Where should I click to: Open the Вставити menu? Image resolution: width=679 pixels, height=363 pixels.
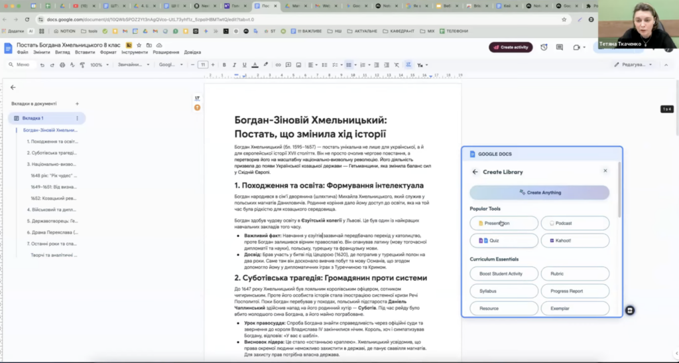[x=85, y=52]
